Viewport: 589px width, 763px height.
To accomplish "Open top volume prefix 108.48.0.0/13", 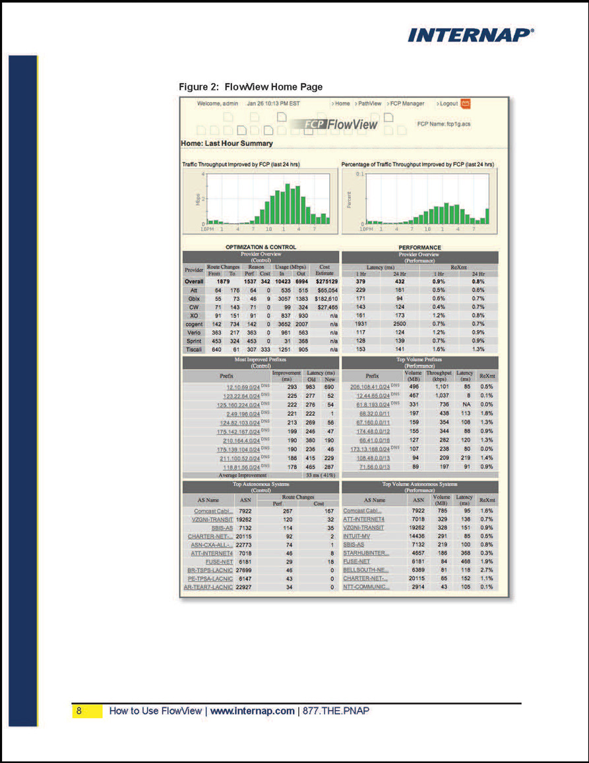I will (x=373, y=458).
